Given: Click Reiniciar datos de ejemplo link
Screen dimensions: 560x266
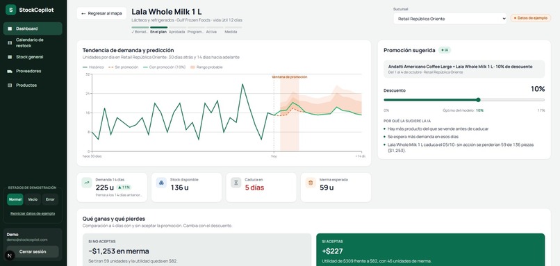Looking at the screenshot, I should pyautogui.click(x=33, y=213).
